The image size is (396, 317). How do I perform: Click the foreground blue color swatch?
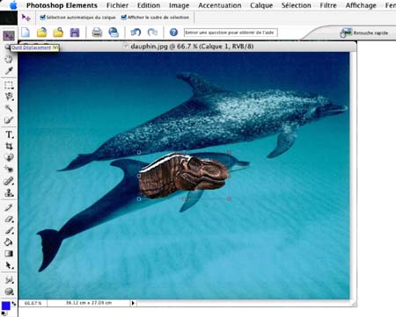[x=5, y=306]
